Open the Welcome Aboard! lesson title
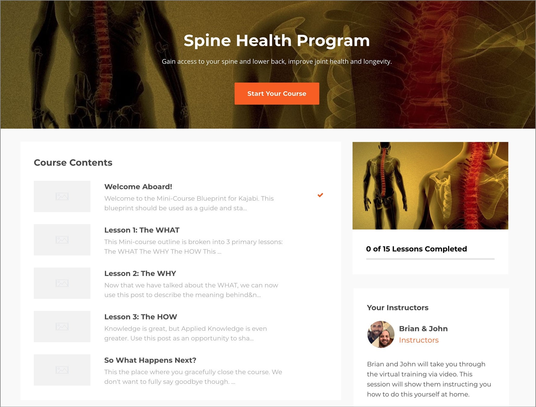Screen dimensions: 536x407 tap(138, 187)
